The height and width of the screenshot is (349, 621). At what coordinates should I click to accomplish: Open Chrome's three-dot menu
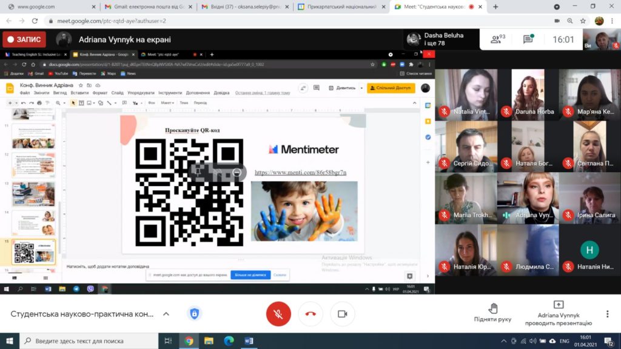(613, 21)
